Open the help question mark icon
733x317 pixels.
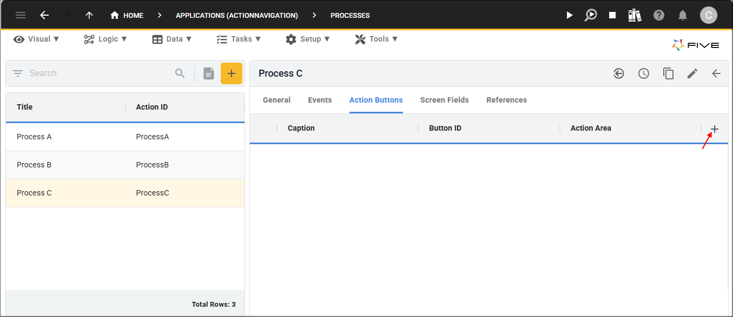[658, 15]
